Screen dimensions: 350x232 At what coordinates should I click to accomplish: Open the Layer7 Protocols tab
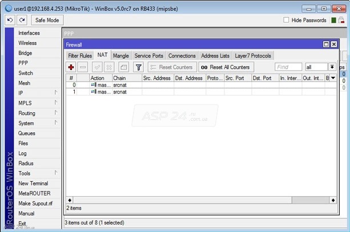click(x=253, y=56)
